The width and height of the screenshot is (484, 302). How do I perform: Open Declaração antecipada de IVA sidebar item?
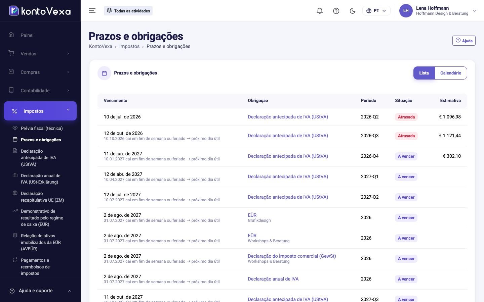click(x=38, y=158)
